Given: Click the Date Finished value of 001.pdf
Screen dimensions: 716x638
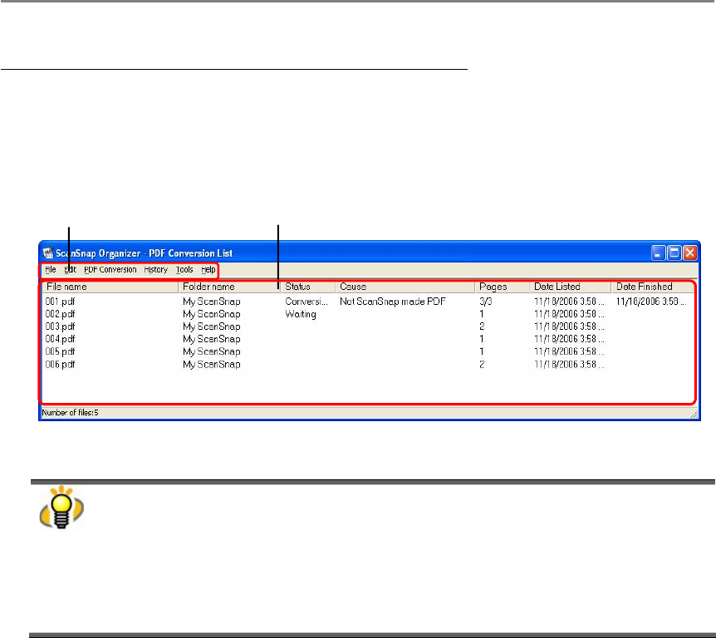Looking at the screenshot, I should pyautogui.click(x=650, y=302).
